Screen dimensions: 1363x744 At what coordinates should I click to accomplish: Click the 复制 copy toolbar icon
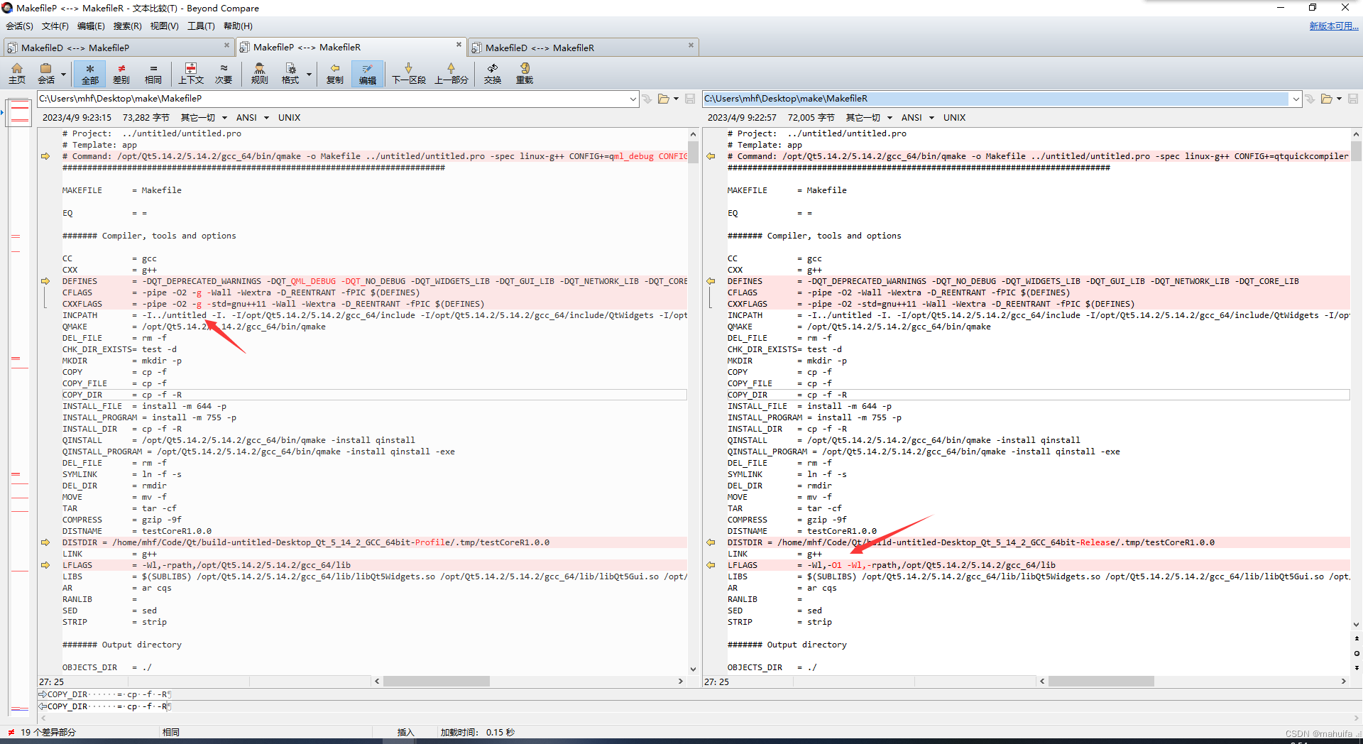pyautogui.click(x=335, y=73)
